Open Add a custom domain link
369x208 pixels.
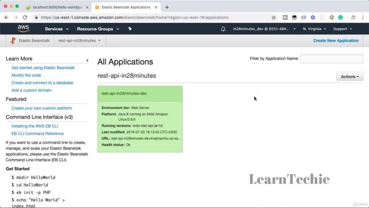(x=31, y=90)
